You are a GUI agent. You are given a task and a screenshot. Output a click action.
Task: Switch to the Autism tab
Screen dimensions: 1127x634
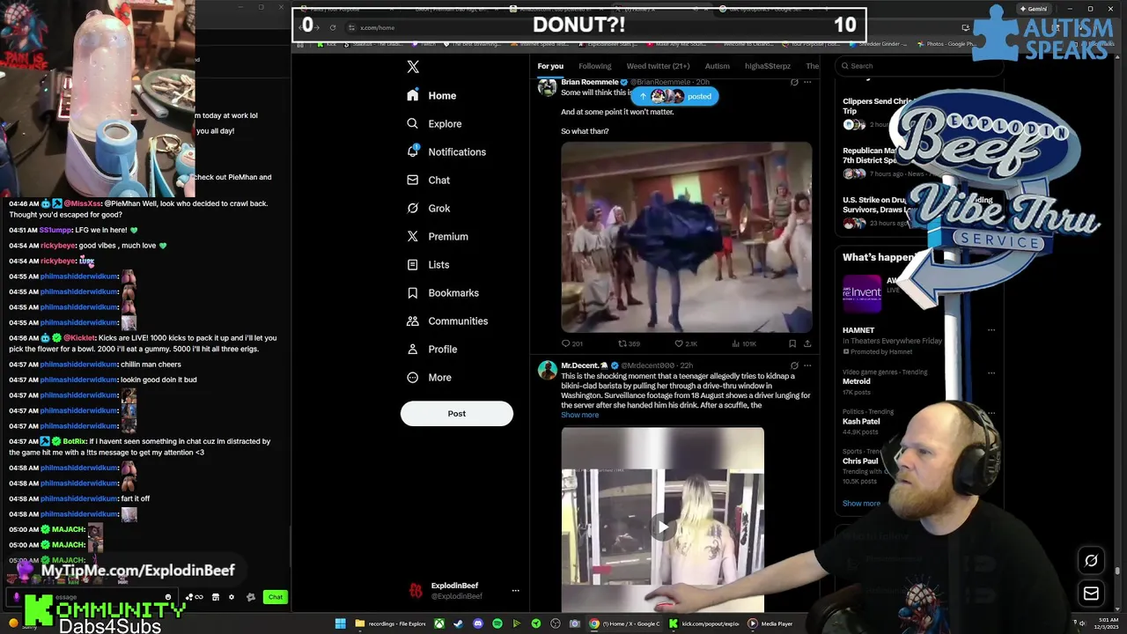pyautogui.click(x=717, y=66)
